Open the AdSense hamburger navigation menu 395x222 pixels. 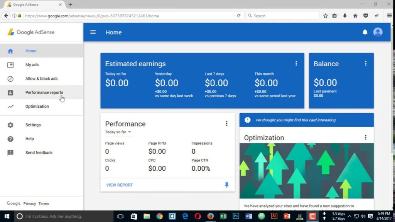[93, 32]
